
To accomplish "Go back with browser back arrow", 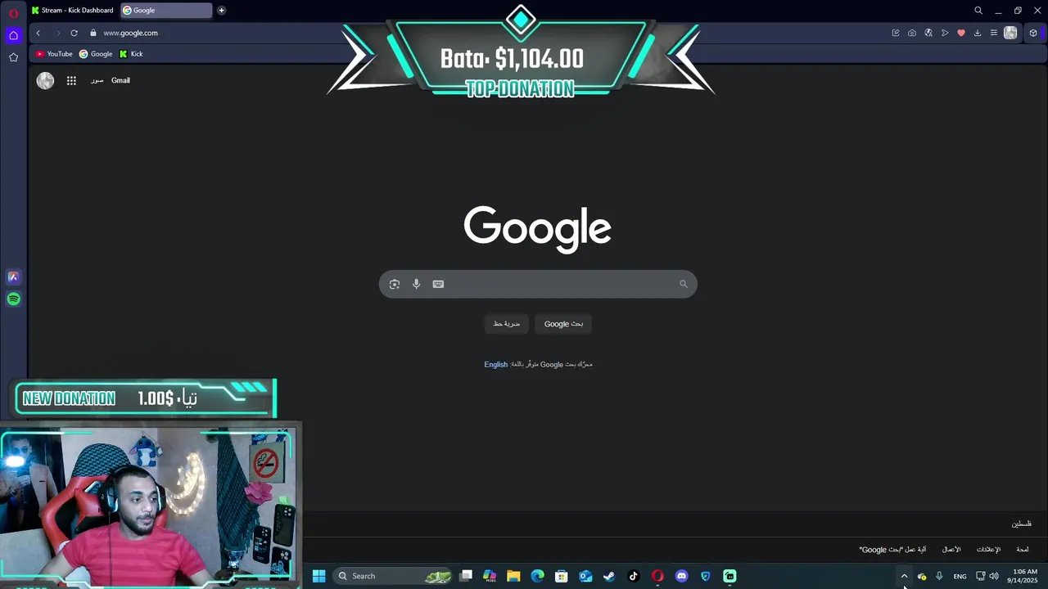I will (x=38, y=33).
